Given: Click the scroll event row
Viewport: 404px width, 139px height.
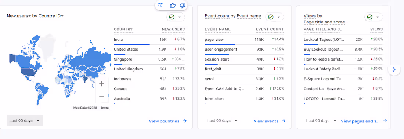Looking at the screenshot, I should 244,79.
